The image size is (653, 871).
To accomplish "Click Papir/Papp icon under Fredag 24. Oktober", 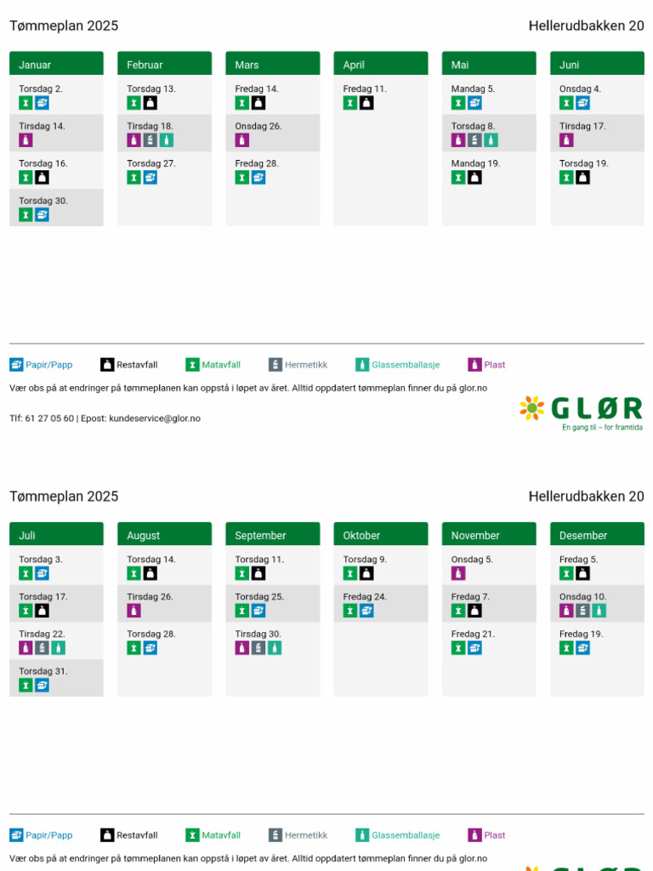I will (366, 611).
